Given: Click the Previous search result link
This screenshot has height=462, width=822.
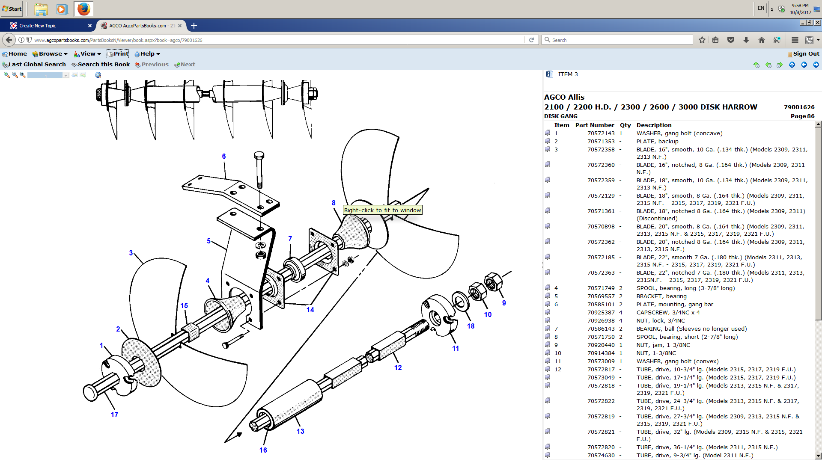Looking at the screenshot, I should click(x=152, y=65).
